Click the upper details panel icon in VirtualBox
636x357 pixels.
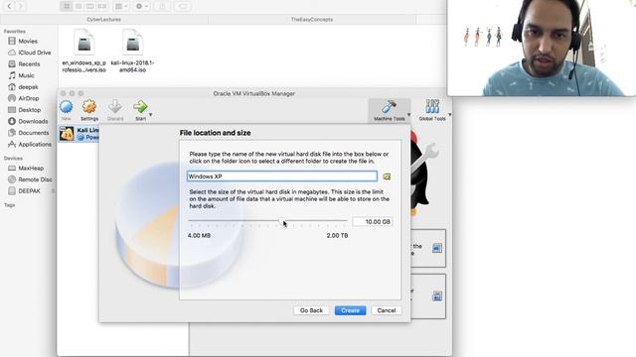(x=437, y=248)
